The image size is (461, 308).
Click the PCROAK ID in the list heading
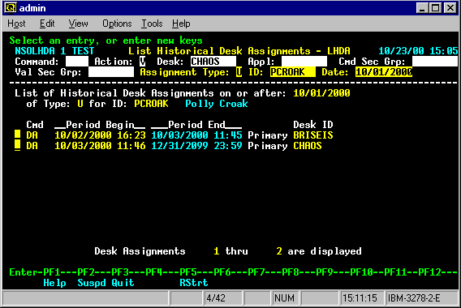(151, 104)
